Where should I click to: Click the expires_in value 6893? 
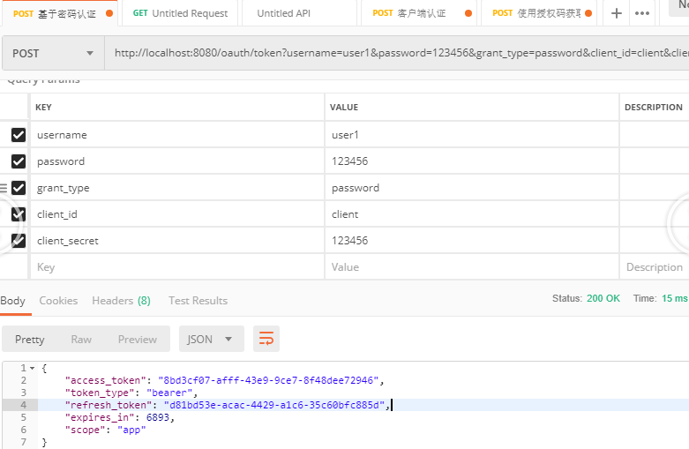(x=158, y=417)
